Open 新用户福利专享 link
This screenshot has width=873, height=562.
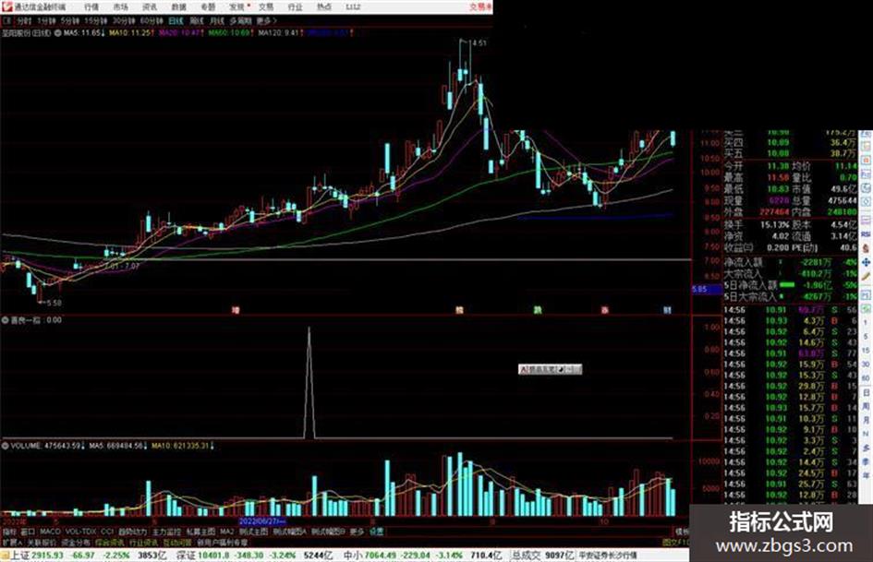coord(222,542)
